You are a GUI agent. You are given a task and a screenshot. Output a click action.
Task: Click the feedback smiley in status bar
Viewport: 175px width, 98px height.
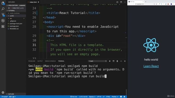click(x=121, y=97)
